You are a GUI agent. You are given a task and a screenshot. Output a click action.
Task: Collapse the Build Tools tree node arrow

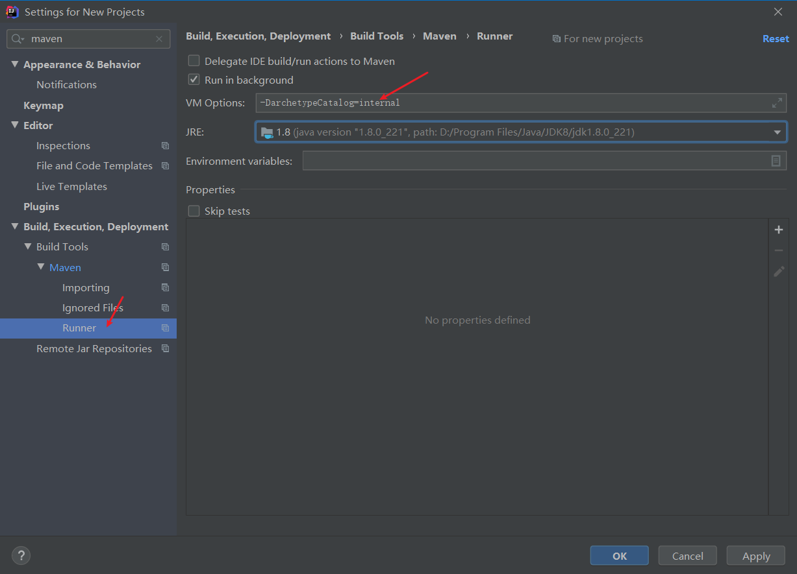27,246
